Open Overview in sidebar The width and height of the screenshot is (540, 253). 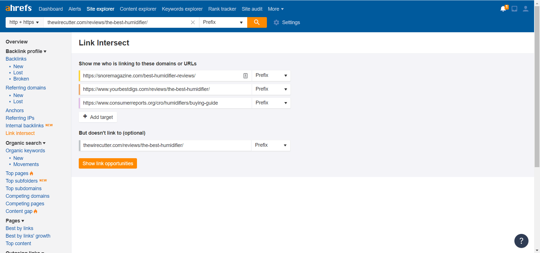(17, 42)
